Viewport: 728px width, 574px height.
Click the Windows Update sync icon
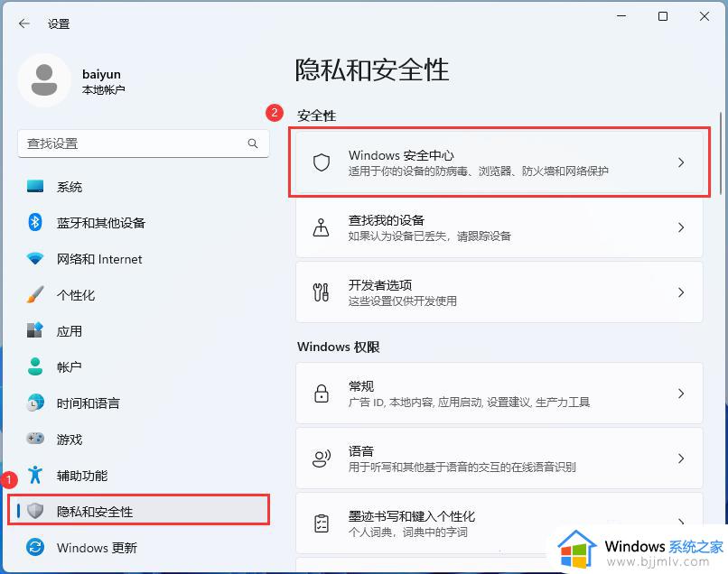(x=35, y=548)
